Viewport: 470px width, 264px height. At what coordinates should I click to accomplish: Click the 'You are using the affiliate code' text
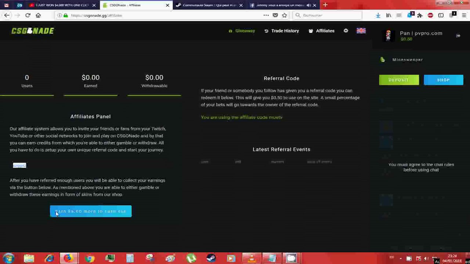click(x=242, y=117)
